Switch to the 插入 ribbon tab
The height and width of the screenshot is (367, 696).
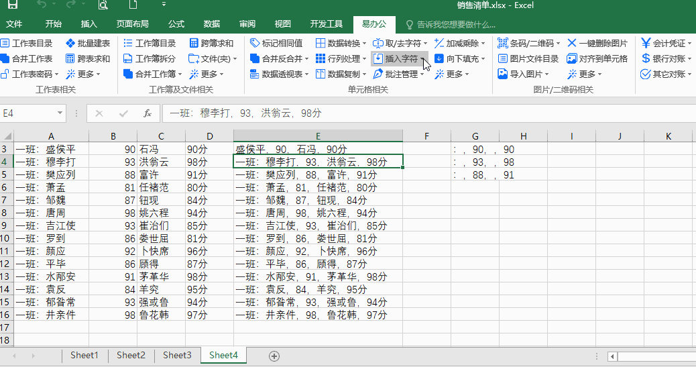point(89,24)
